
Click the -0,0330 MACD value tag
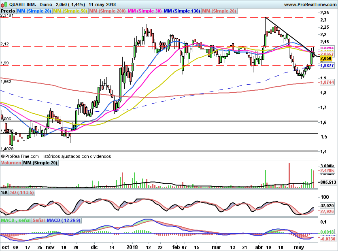click(328, 239)
